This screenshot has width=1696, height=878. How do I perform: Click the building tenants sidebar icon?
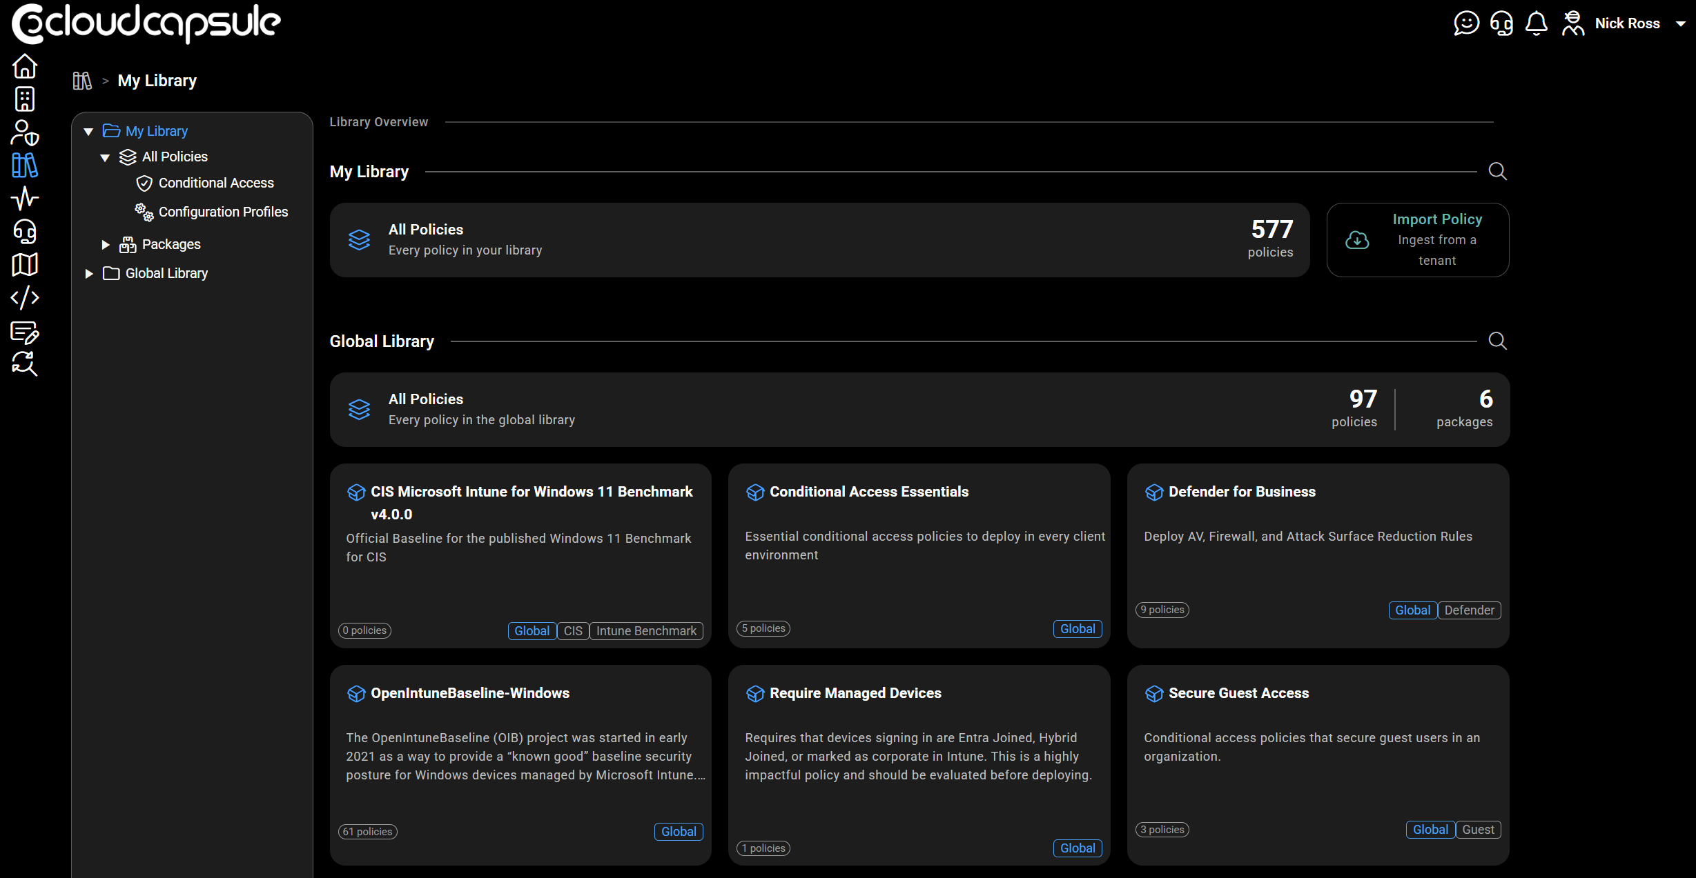pos(25,99)
